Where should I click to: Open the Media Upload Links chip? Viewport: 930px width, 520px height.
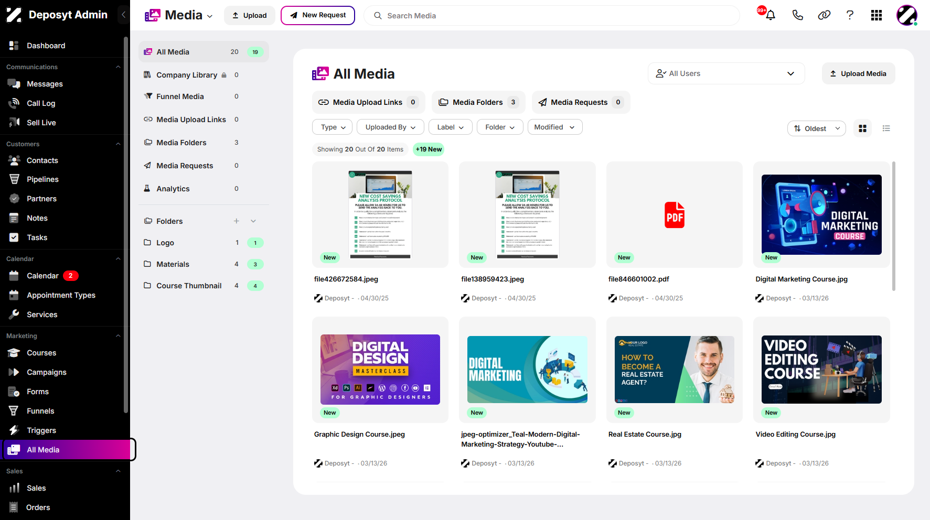click(368, 102)
